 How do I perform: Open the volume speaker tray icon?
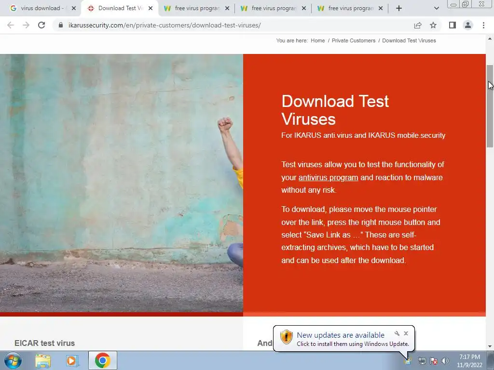tap(445, 361)
